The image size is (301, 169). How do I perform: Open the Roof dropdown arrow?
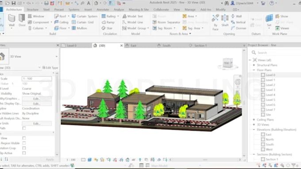pyautogui.click(x=69, y=16)
